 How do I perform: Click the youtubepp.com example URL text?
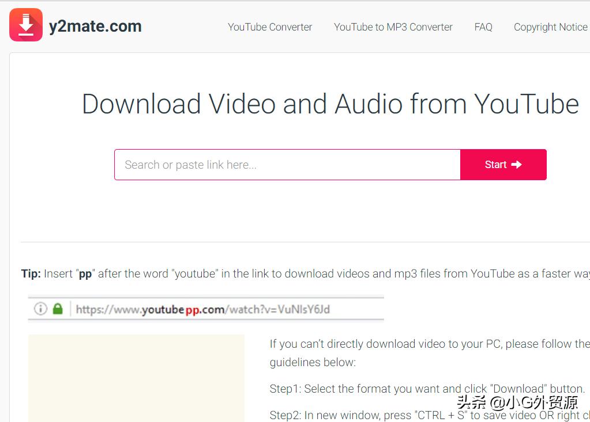pyautogui.click(x=203, y=310)
